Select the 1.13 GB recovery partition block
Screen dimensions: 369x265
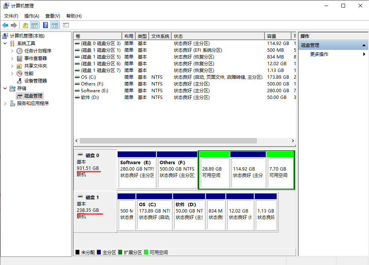[266, 212]
